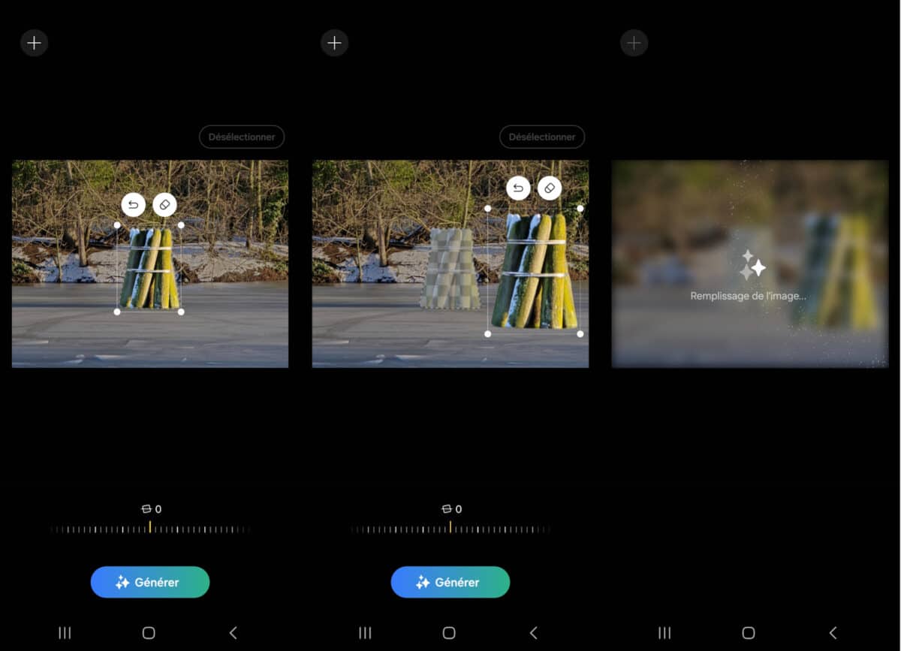Tap undo icon above selection in left screen
The image size is (901, 651).
133,204
